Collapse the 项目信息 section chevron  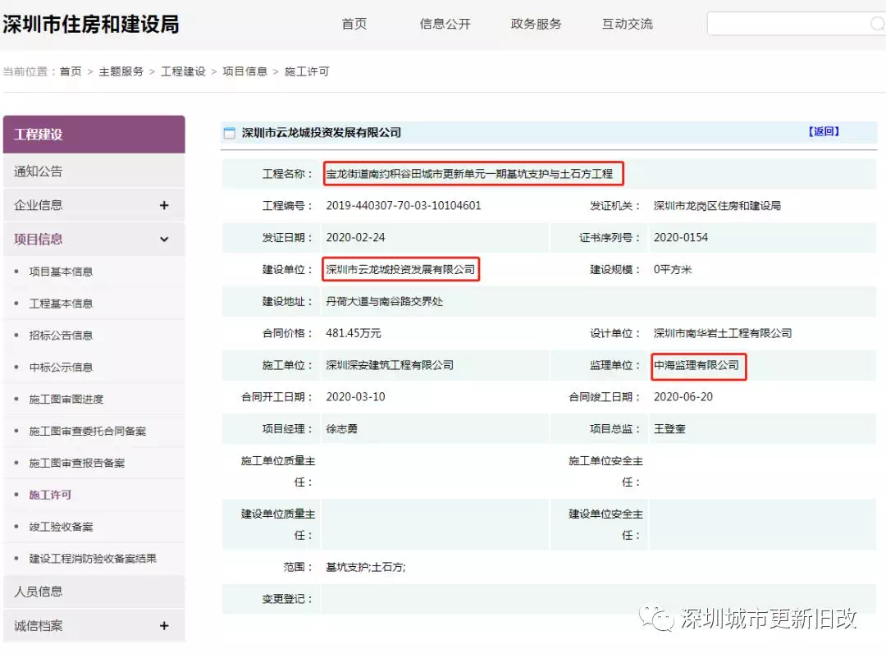164,240
